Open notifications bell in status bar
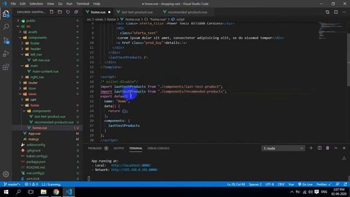The width and height of the screenshot is (350, 197). tap(345, 184)
